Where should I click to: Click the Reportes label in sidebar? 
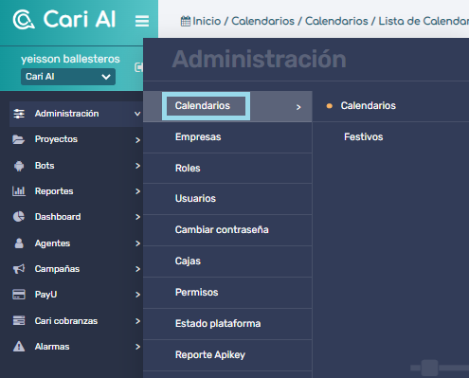point(54,191)
